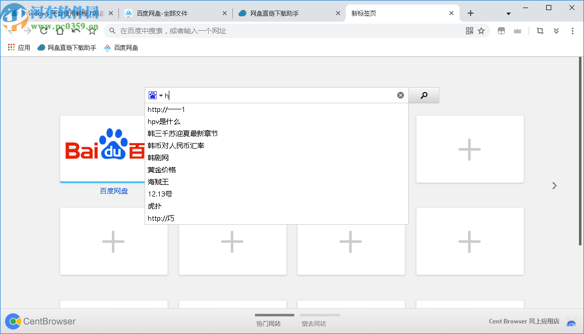Open the Cent Browser 网上应用店 link
The width and height of the screenshot is (584, 334).
tap(523, 321)
